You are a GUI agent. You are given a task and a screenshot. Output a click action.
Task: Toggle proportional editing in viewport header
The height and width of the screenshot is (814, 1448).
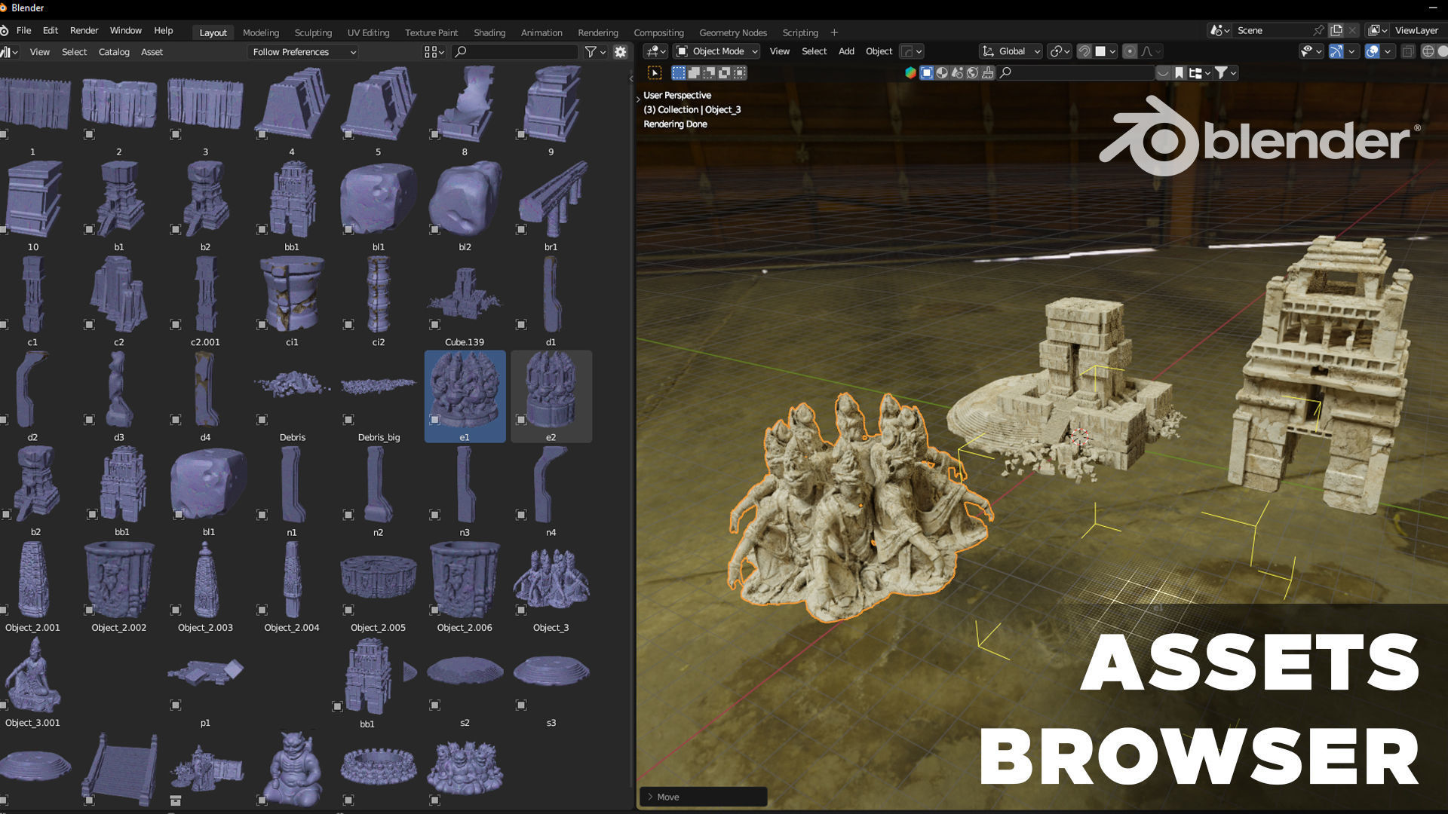coord(1130,51)
